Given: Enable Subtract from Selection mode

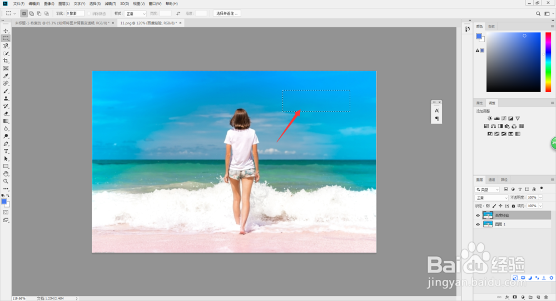Looking at the screenshot, I should point(39,13).
